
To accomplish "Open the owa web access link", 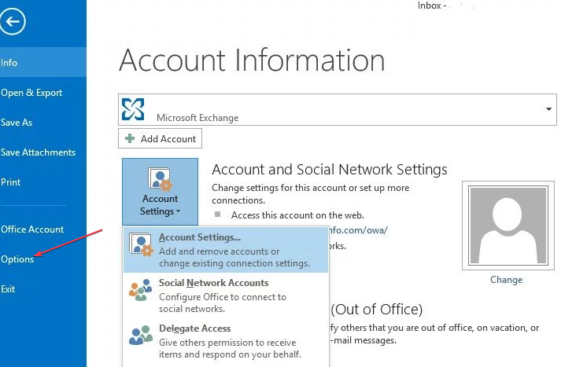I will (358, 229).
